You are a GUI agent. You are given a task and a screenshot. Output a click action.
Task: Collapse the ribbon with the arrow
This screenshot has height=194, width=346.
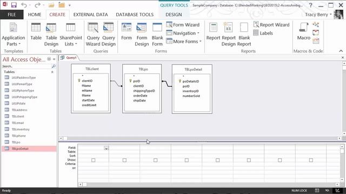tap(341, 51)
